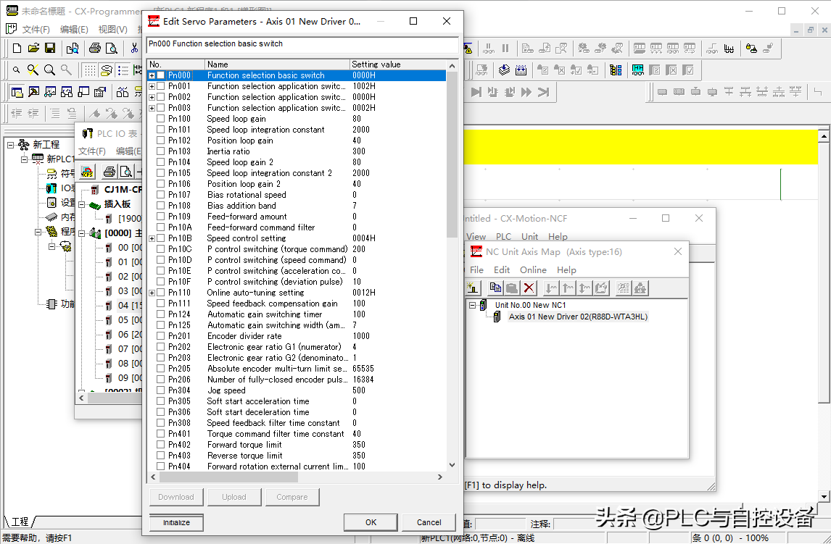
Task: Expand the Pn110 Online auto-tuning setting
Action: [152, 293]
